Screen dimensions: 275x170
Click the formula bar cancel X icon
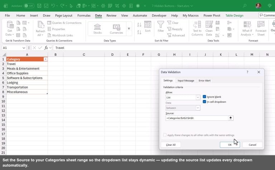click(34, 48)
